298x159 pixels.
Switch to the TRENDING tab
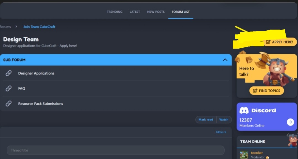(115, 12)
